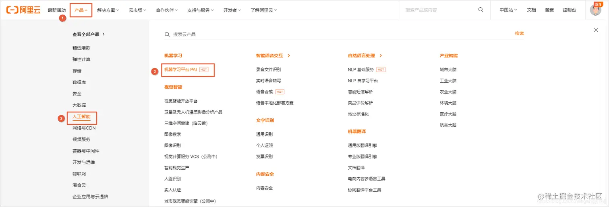Click the magnifier icon beside 搜索云产品
The image size is (609, 207).
coord(167,34)
